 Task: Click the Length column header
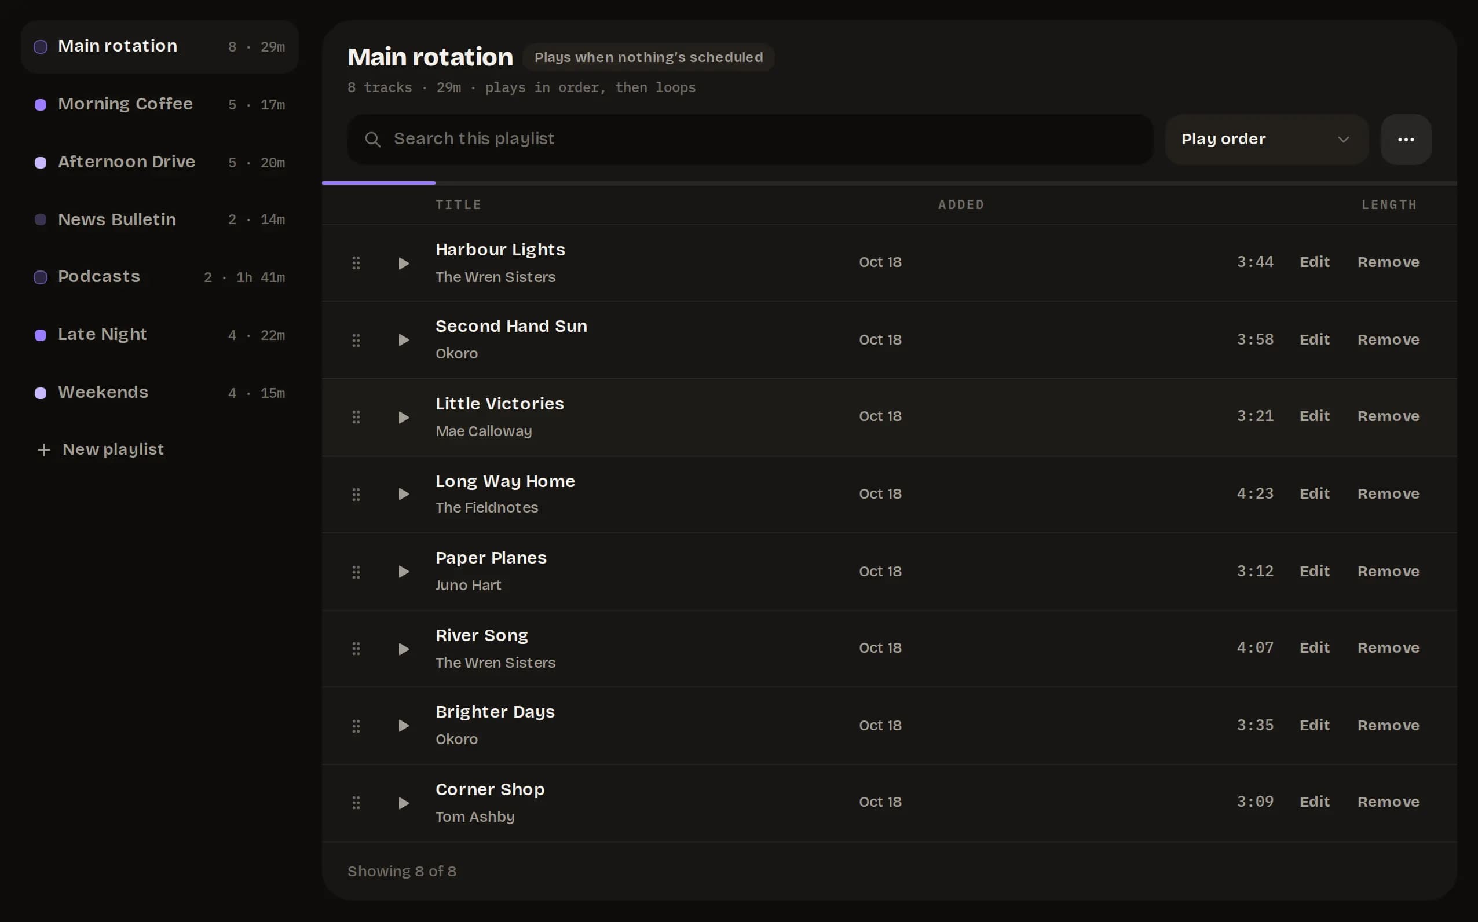coord(1389,205)
